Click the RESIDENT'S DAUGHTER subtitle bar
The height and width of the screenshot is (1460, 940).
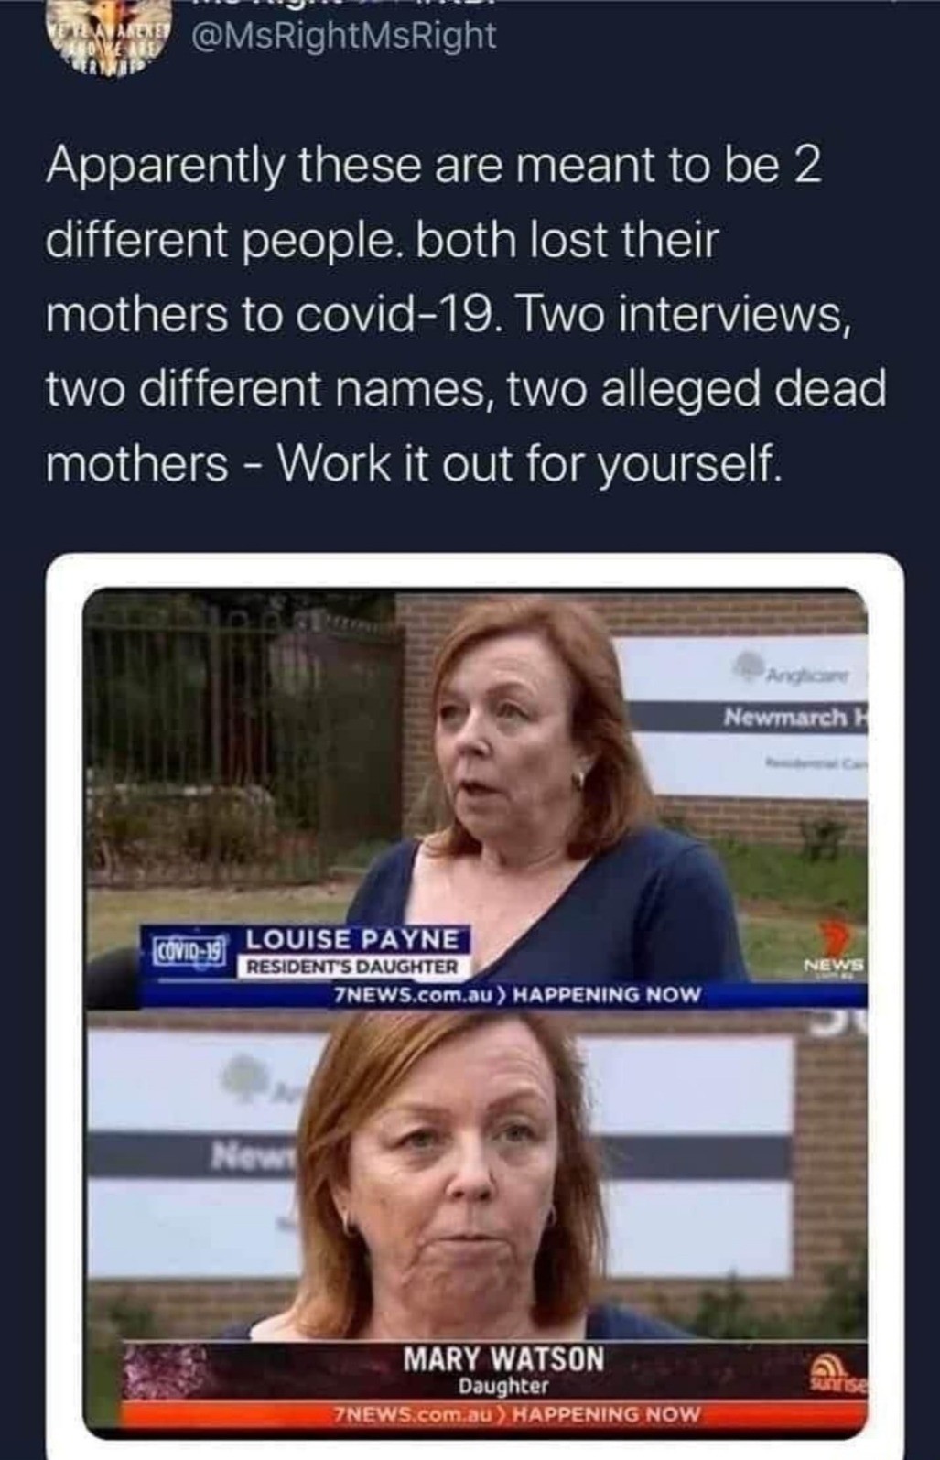[x=348, y=967]
